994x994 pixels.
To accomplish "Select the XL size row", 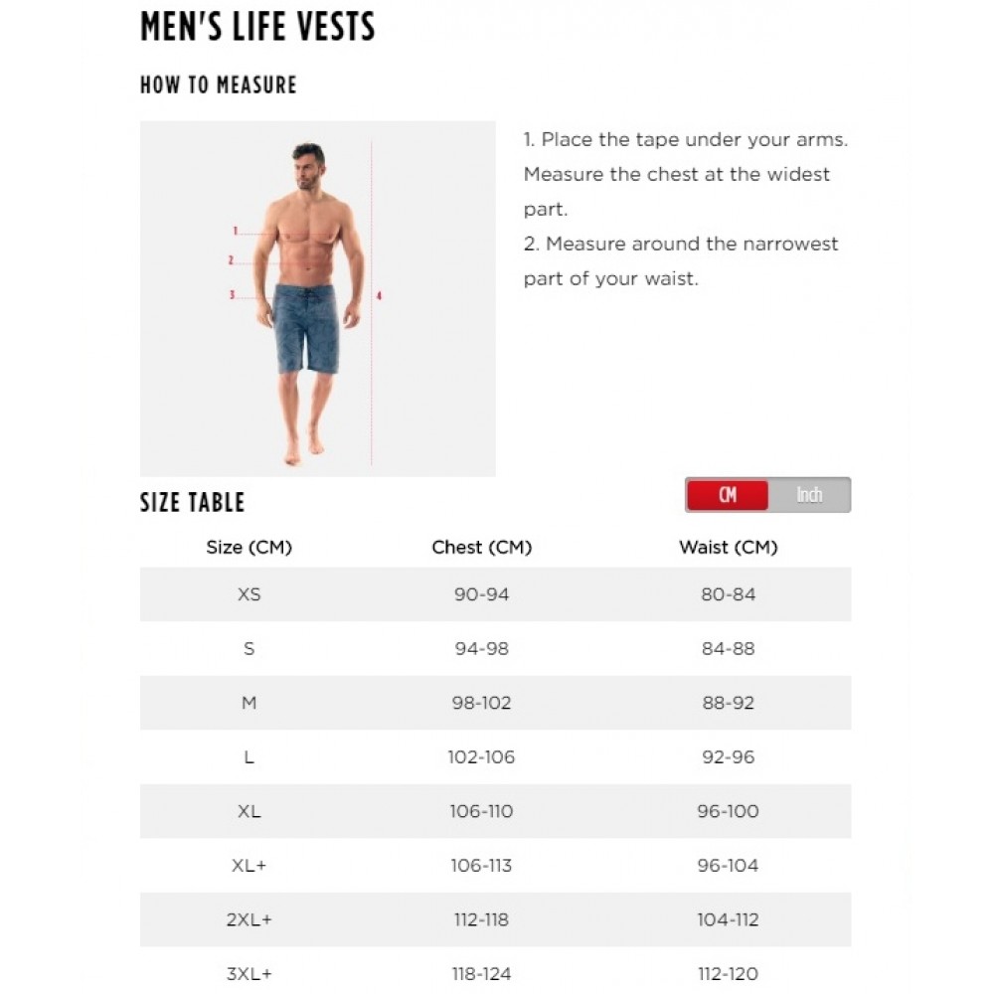I will [x=496, y=811].
